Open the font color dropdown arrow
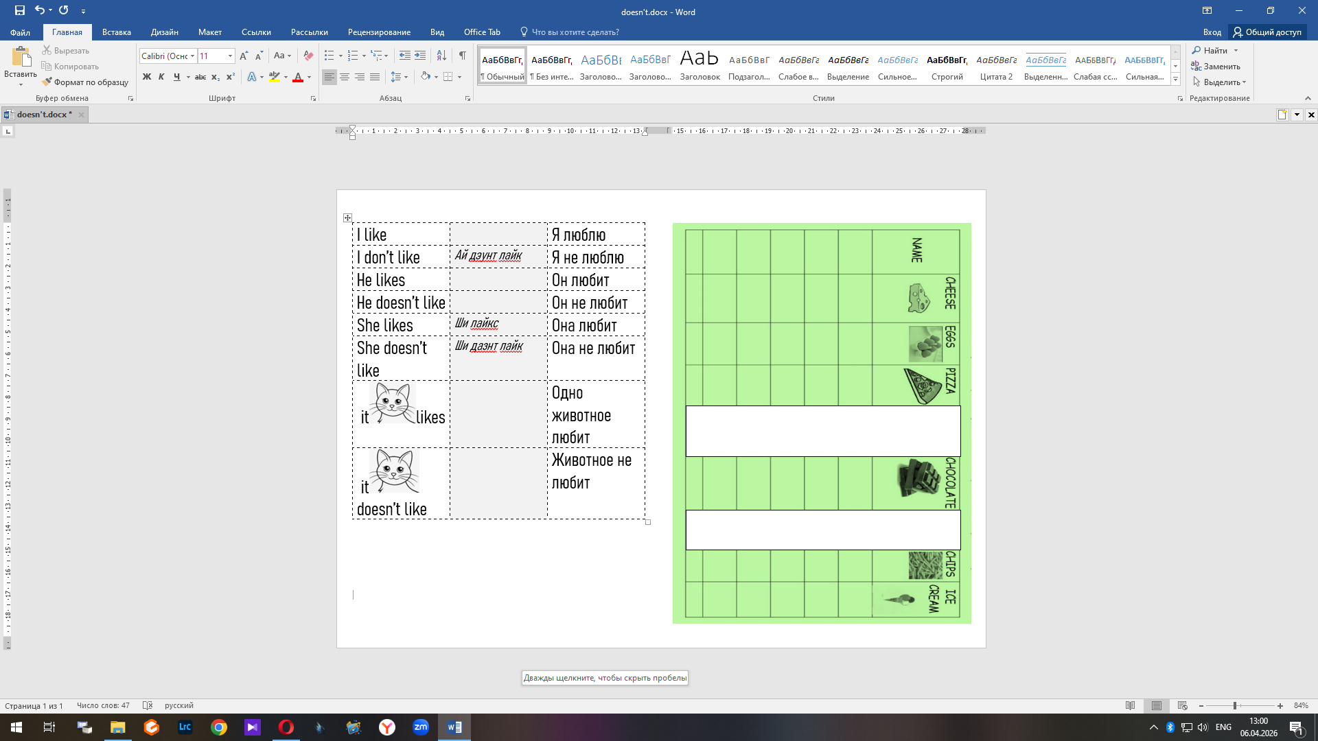The height and width of the screenshot is (741, 1318). coord(310,77)
